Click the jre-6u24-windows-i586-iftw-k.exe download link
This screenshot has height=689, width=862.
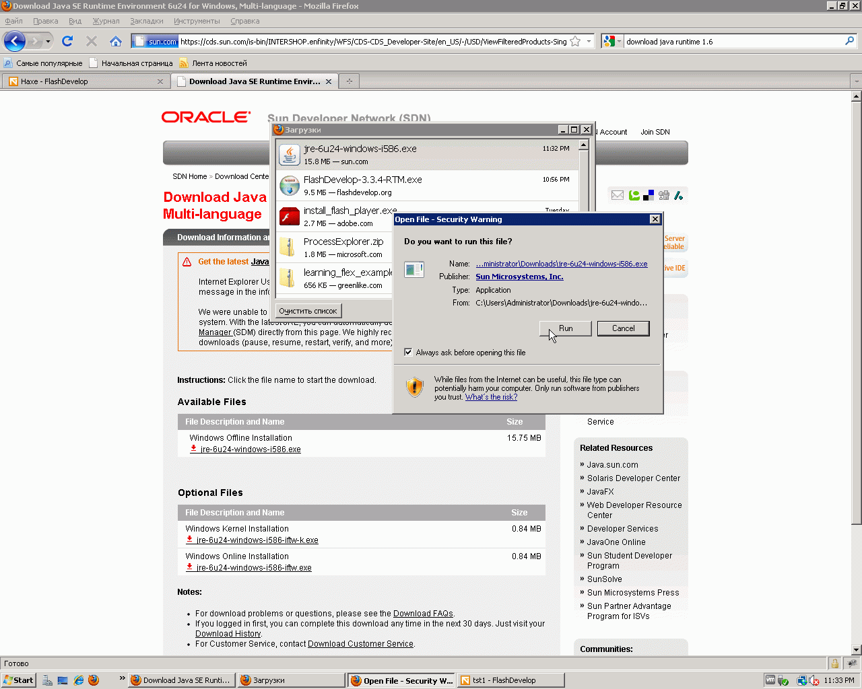click(x=257, y=540)
